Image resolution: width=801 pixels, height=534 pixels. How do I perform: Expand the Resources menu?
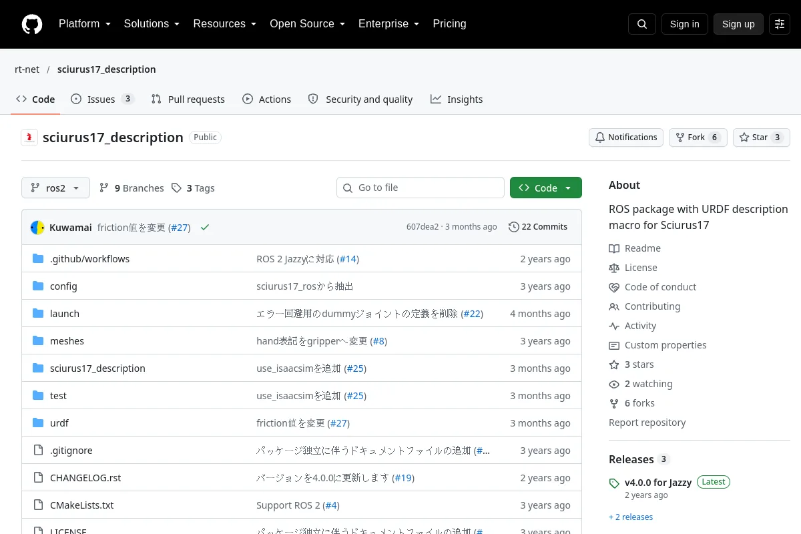point(224,24)
